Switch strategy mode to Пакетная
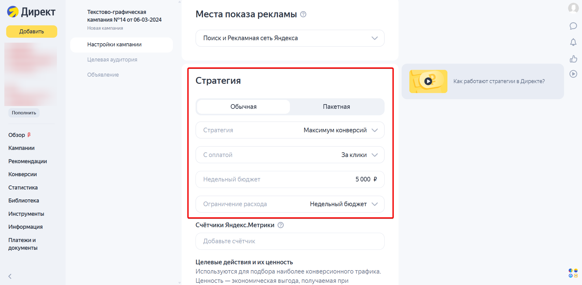The image size is (582, 285). [x=336, y=106]
